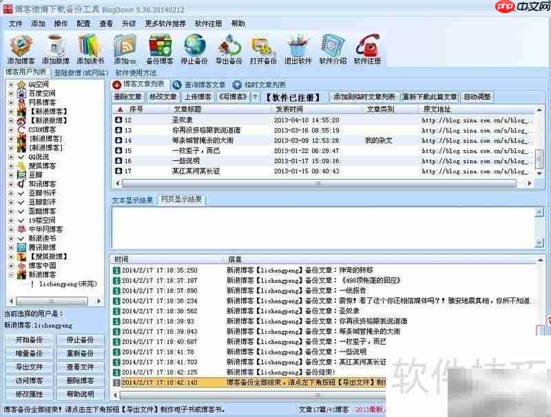Sort articles by the 发表时间 column header
Image resolution: width=551 pixels, height=417 pixels.
[x=289, y=109]
